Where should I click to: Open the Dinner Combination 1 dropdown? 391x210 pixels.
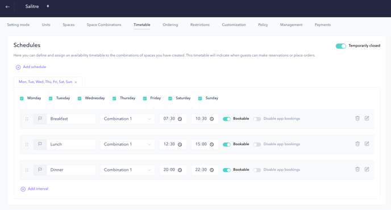click(x=127, y=170)
